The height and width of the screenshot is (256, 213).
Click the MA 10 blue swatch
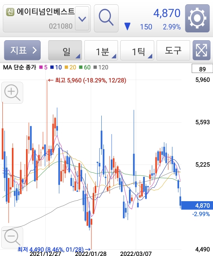click(x=52, y=67)
